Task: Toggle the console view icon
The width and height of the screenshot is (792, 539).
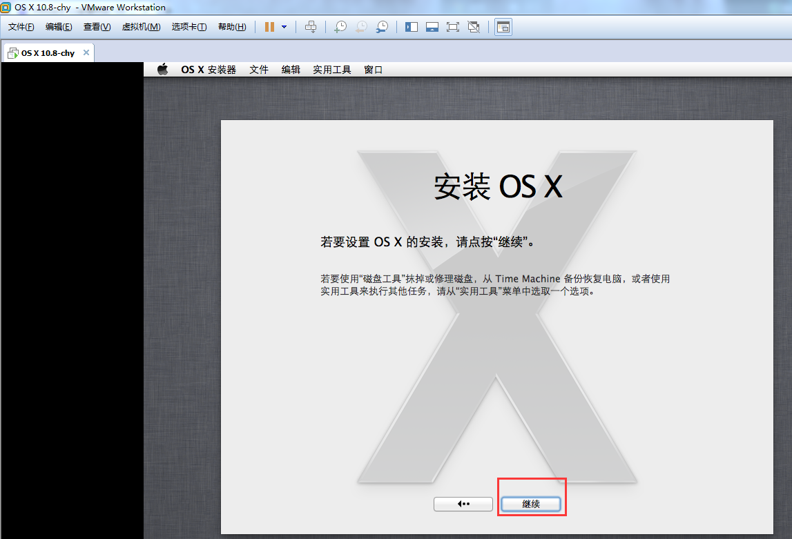Action: (x=503, y=27)
